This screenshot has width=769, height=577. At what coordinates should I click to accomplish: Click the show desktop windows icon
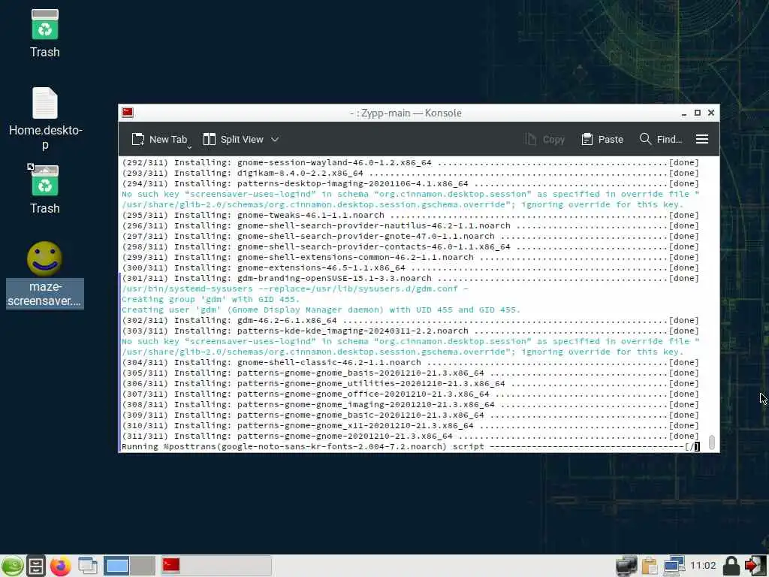pos(88,566)
